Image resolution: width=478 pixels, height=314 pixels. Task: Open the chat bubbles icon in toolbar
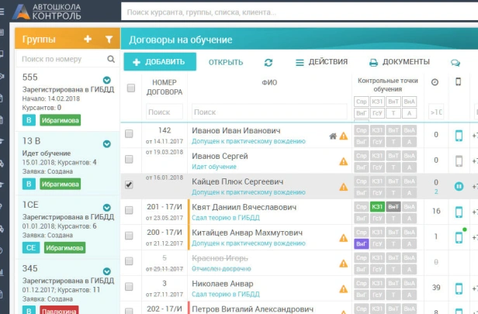455,63
